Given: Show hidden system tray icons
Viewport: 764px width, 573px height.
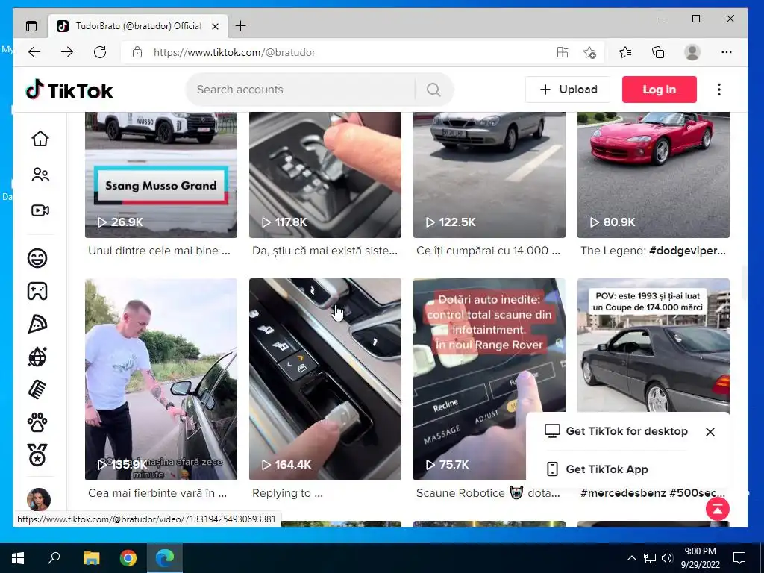Looking at the screenshot, I should pyautogui.click(x=631, y=558).
